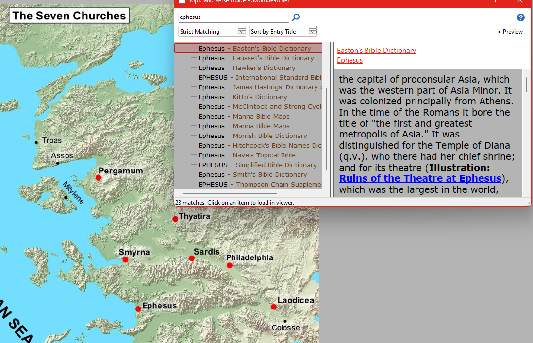This screenshot has width=533, height=343.
Task: Click the Troas black dot on map
Action: [x=36, y=142]
